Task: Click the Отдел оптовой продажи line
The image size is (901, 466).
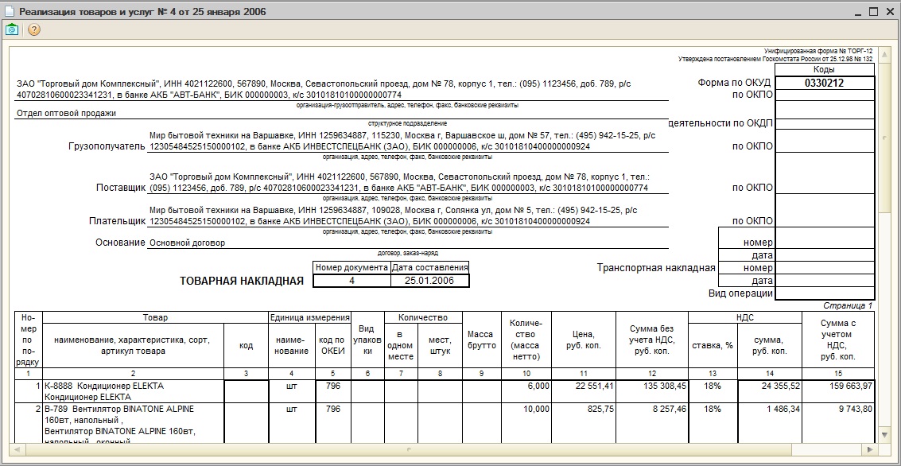Action: point(67,113)
